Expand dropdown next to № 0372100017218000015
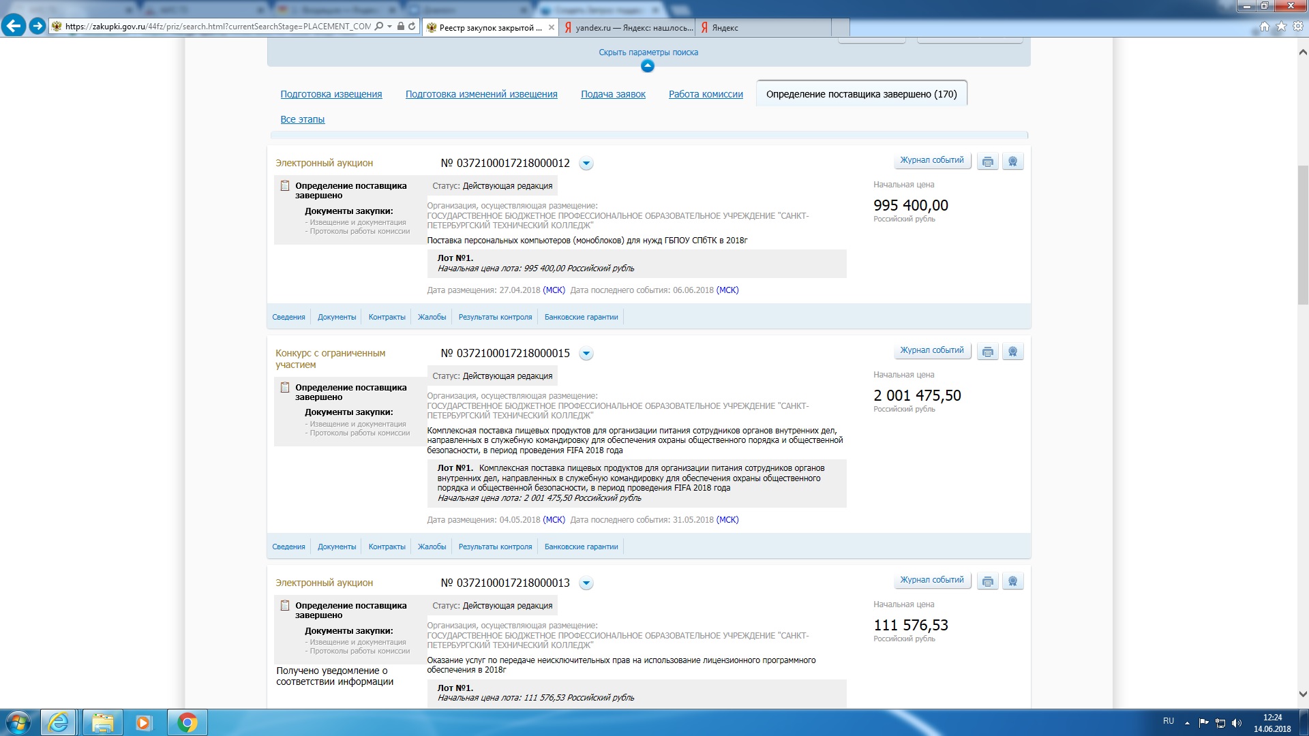Image resolution: width=1309 pixels, height=736 pixels. pos(586,354)
